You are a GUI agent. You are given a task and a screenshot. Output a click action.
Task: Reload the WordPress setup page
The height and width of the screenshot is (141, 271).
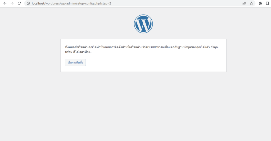click(19, 3)
